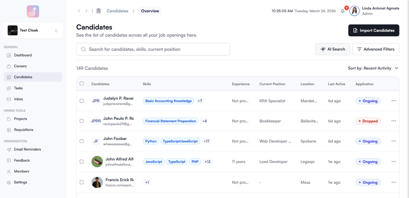The image size is (409, 198).
Task: Open the Sort by Recent Activity dropdown
Action: click(x=373, y=68)
